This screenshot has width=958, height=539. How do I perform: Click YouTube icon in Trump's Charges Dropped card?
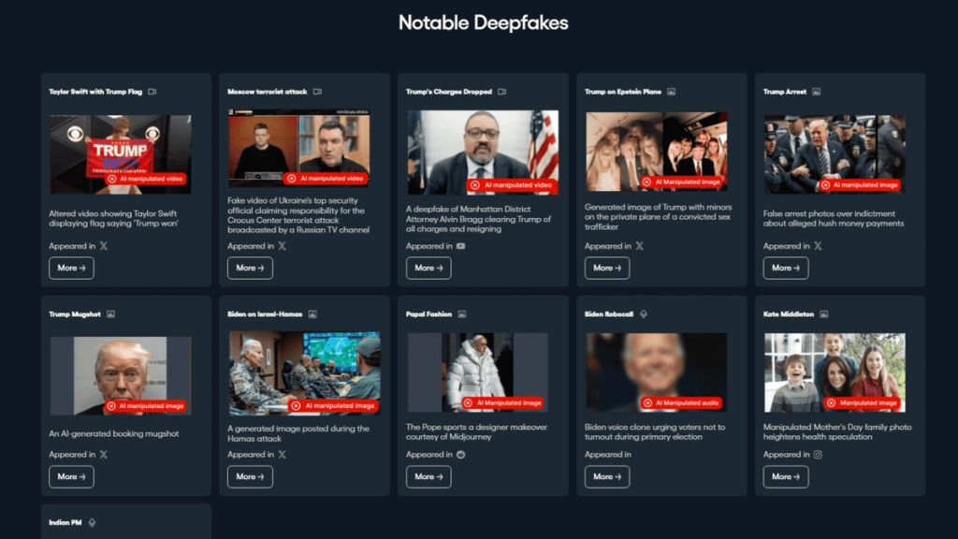pos(460,246)
